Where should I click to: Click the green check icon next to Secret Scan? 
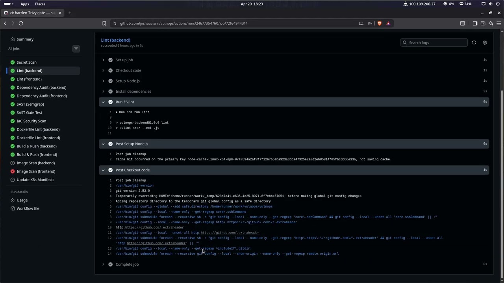[x=13, y=62]
